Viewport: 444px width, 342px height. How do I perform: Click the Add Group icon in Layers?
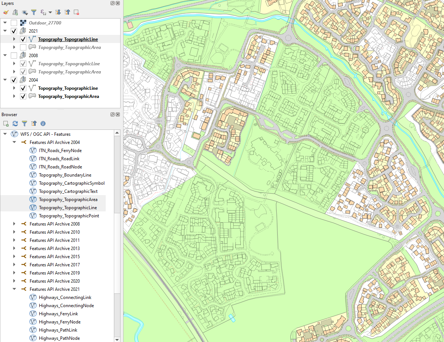coord(15,12)
